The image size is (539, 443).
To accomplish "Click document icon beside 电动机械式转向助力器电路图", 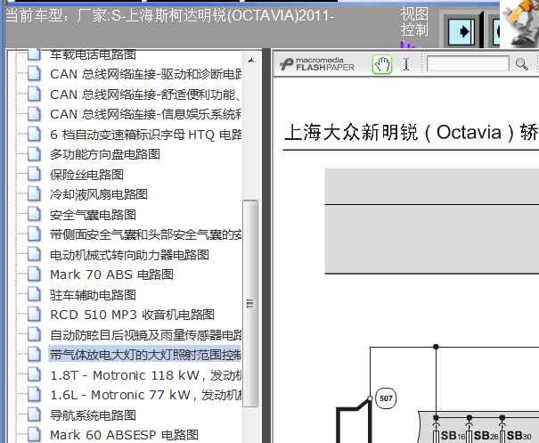I will coord(34,254).
